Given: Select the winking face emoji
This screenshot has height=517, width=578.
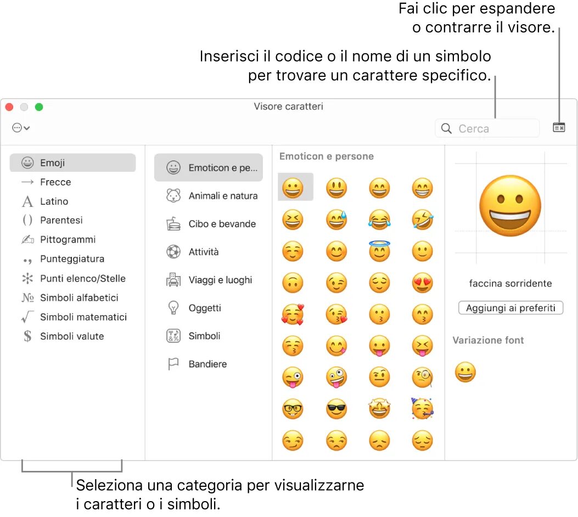Looking at the screenshot, I should click(336, 283).
